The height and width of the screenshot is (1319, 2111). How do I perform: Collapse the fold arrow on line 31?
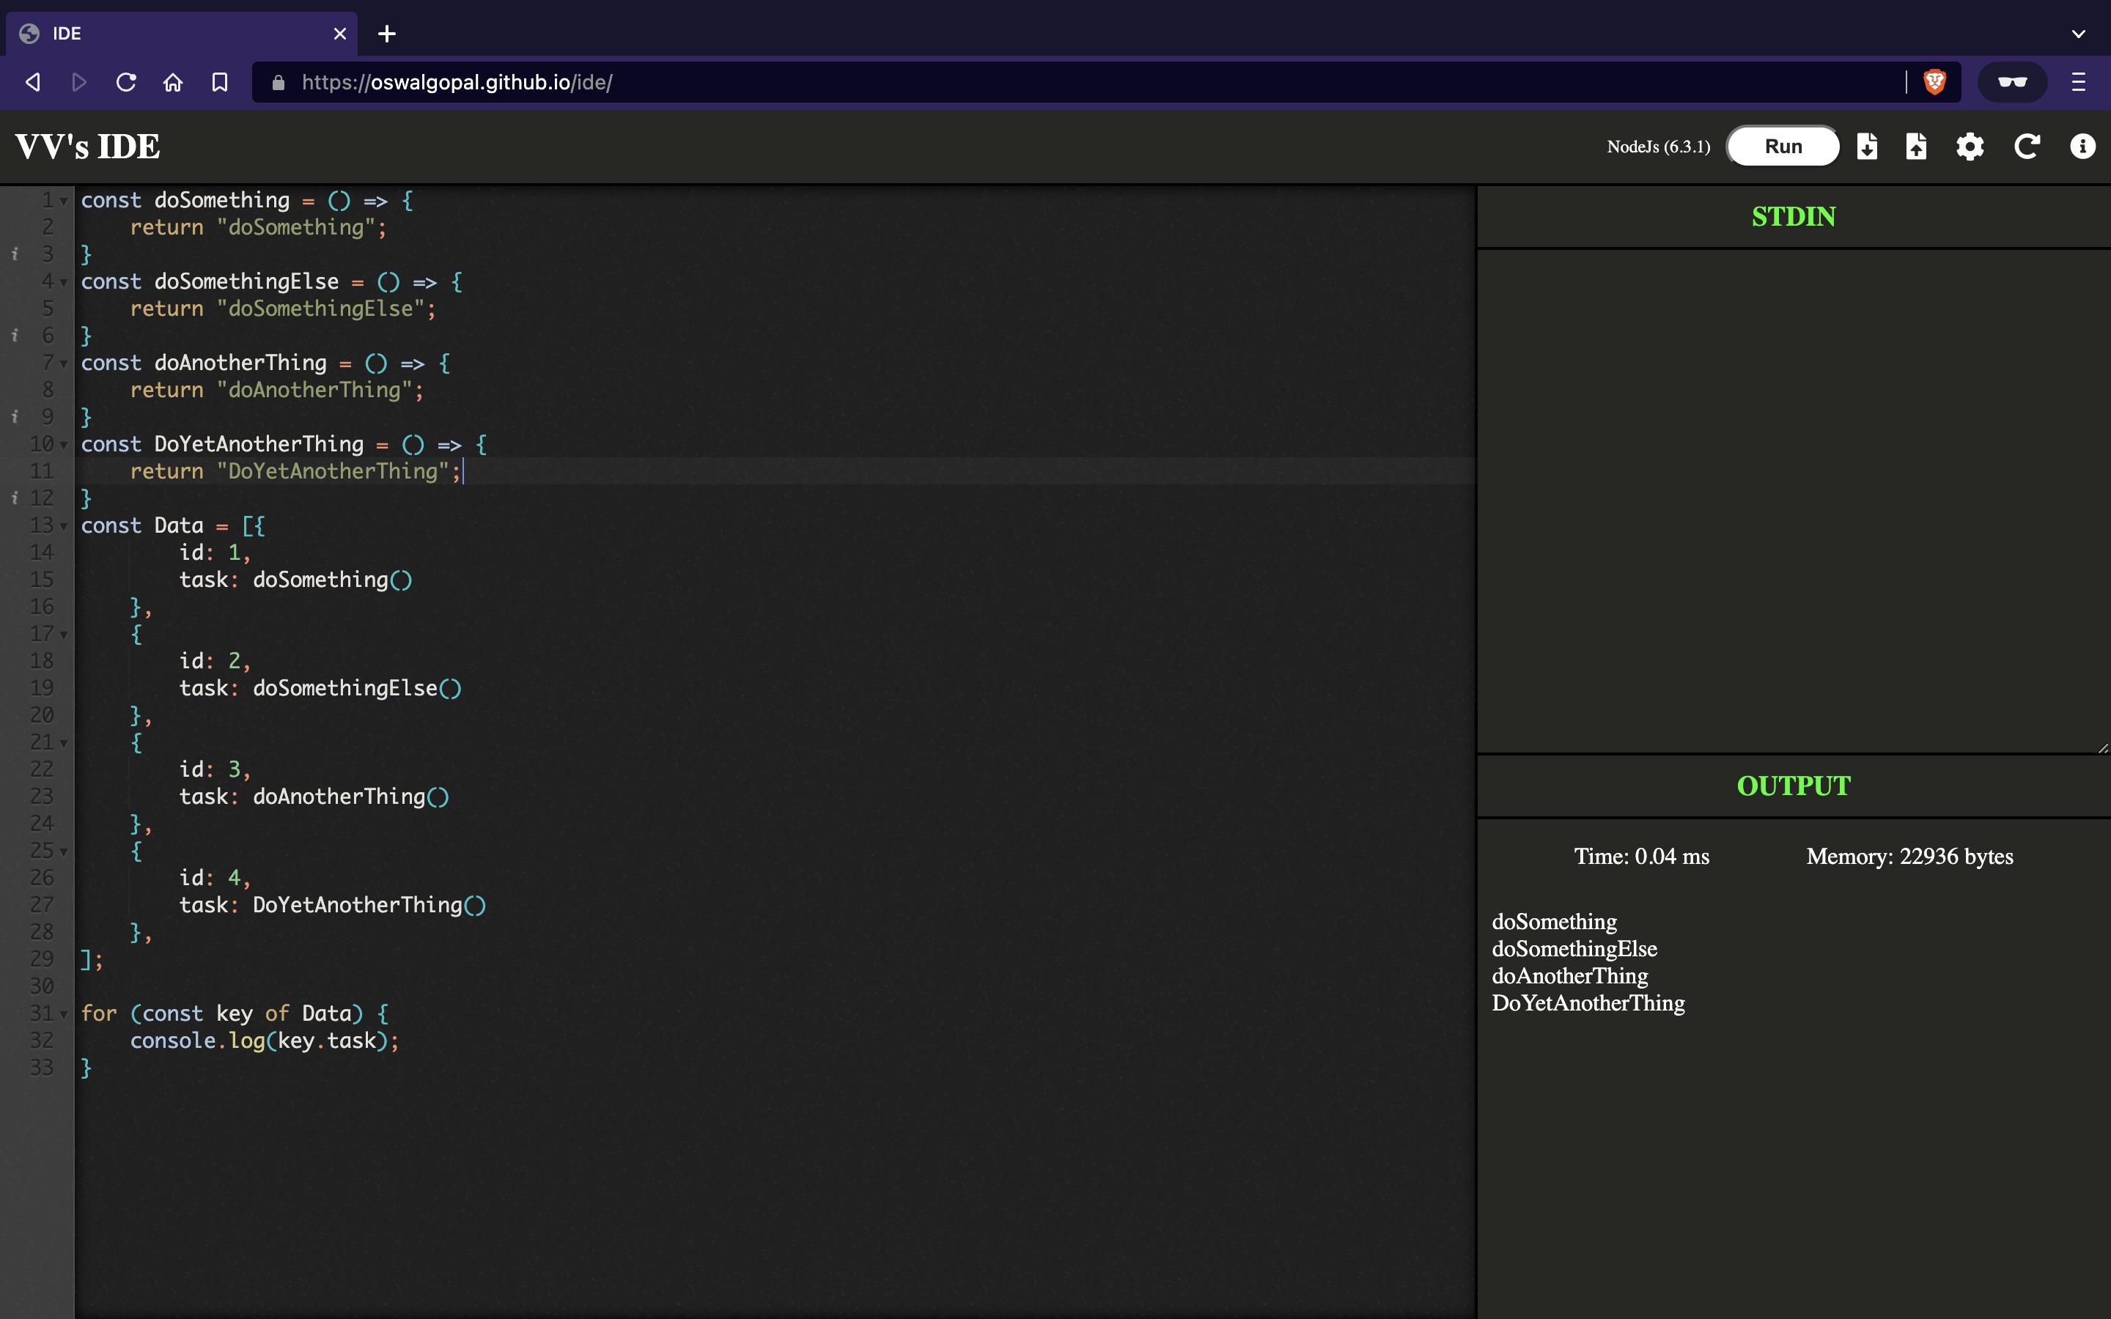[x=64, y=1013]
